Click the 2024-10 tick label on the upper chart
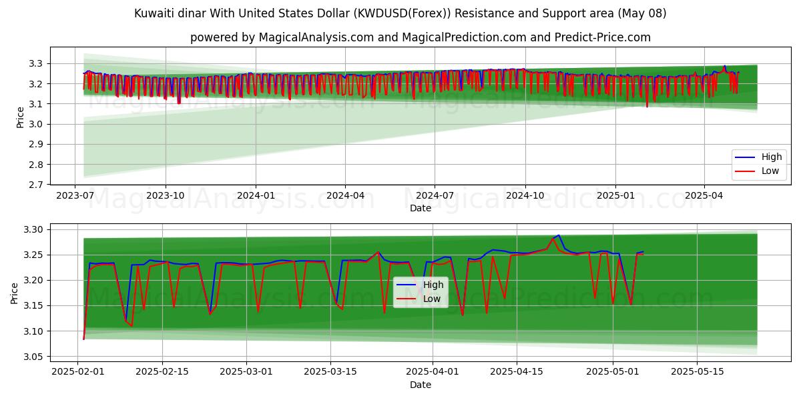 click(x=525, y=196)
